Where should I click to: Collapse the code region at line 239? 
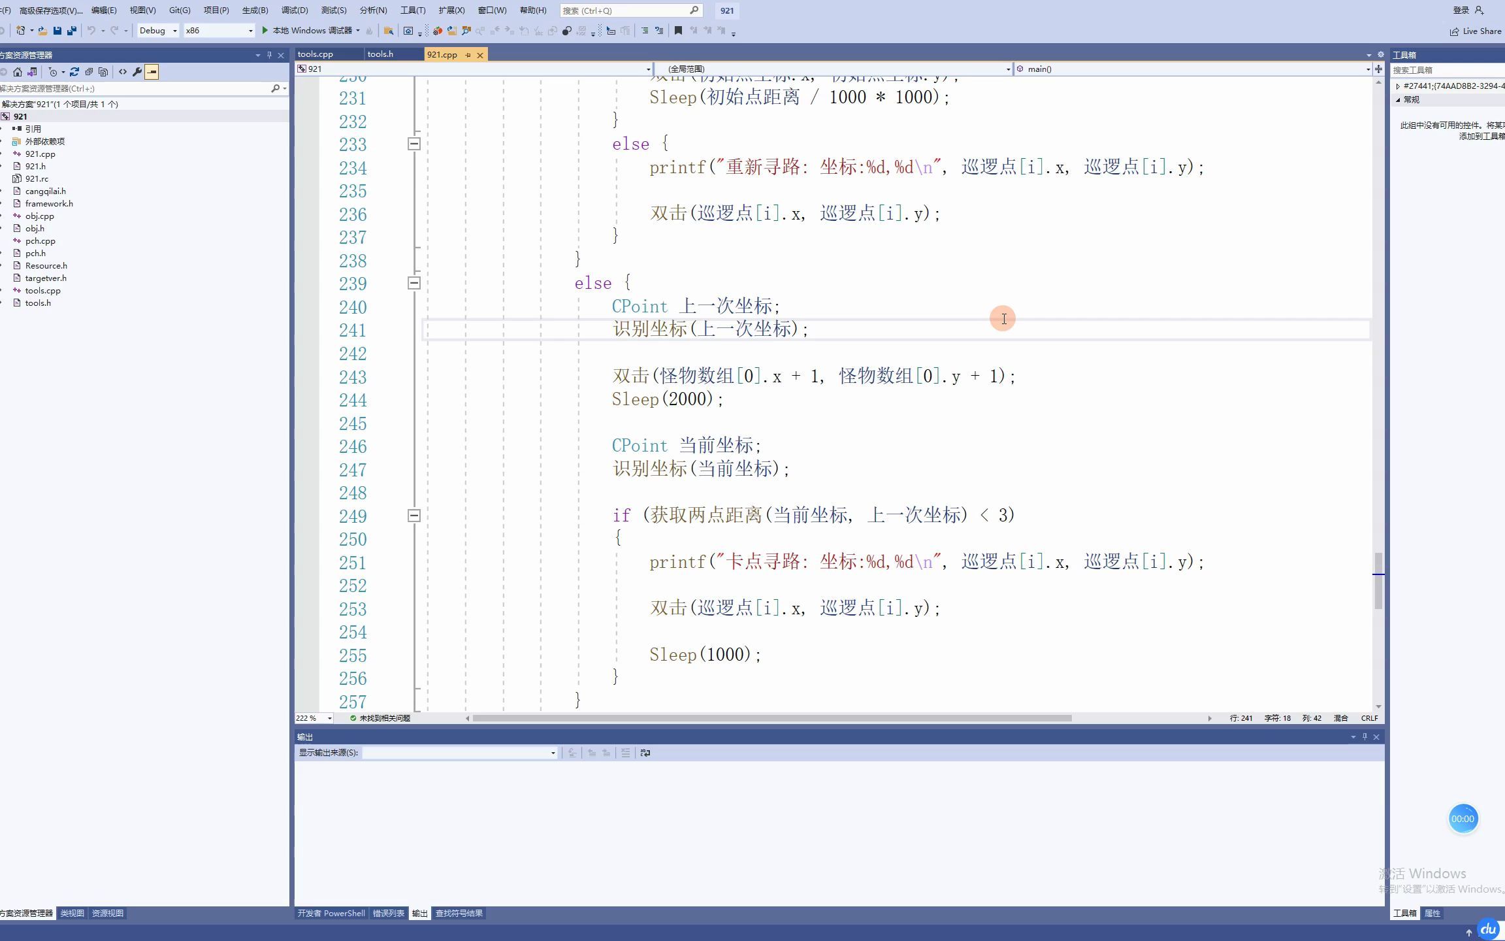pyautogui.click(x=413, y=283)
